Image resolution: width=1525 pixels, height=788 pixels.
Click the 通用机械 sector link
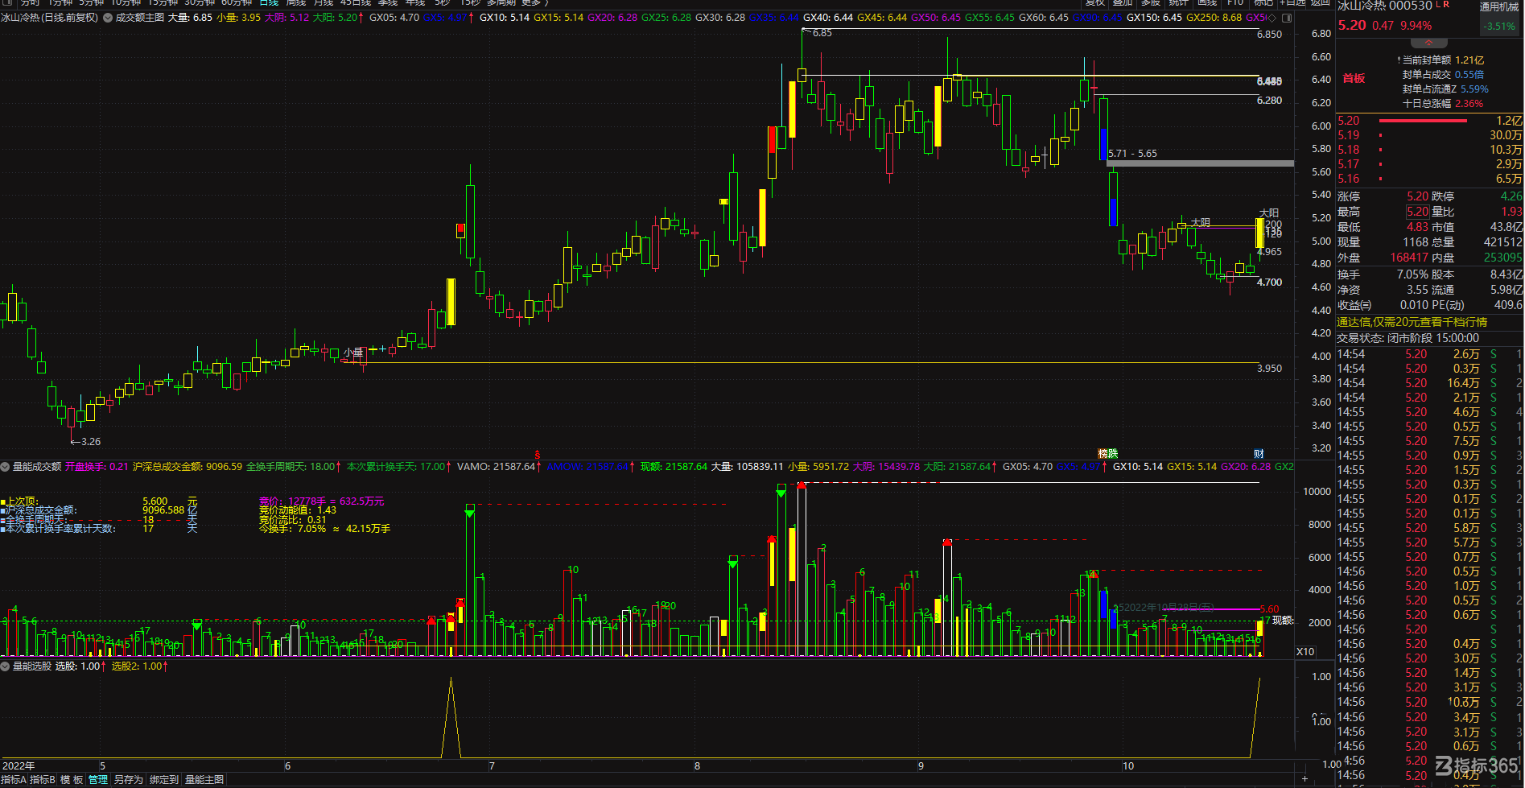point(1498,7)
